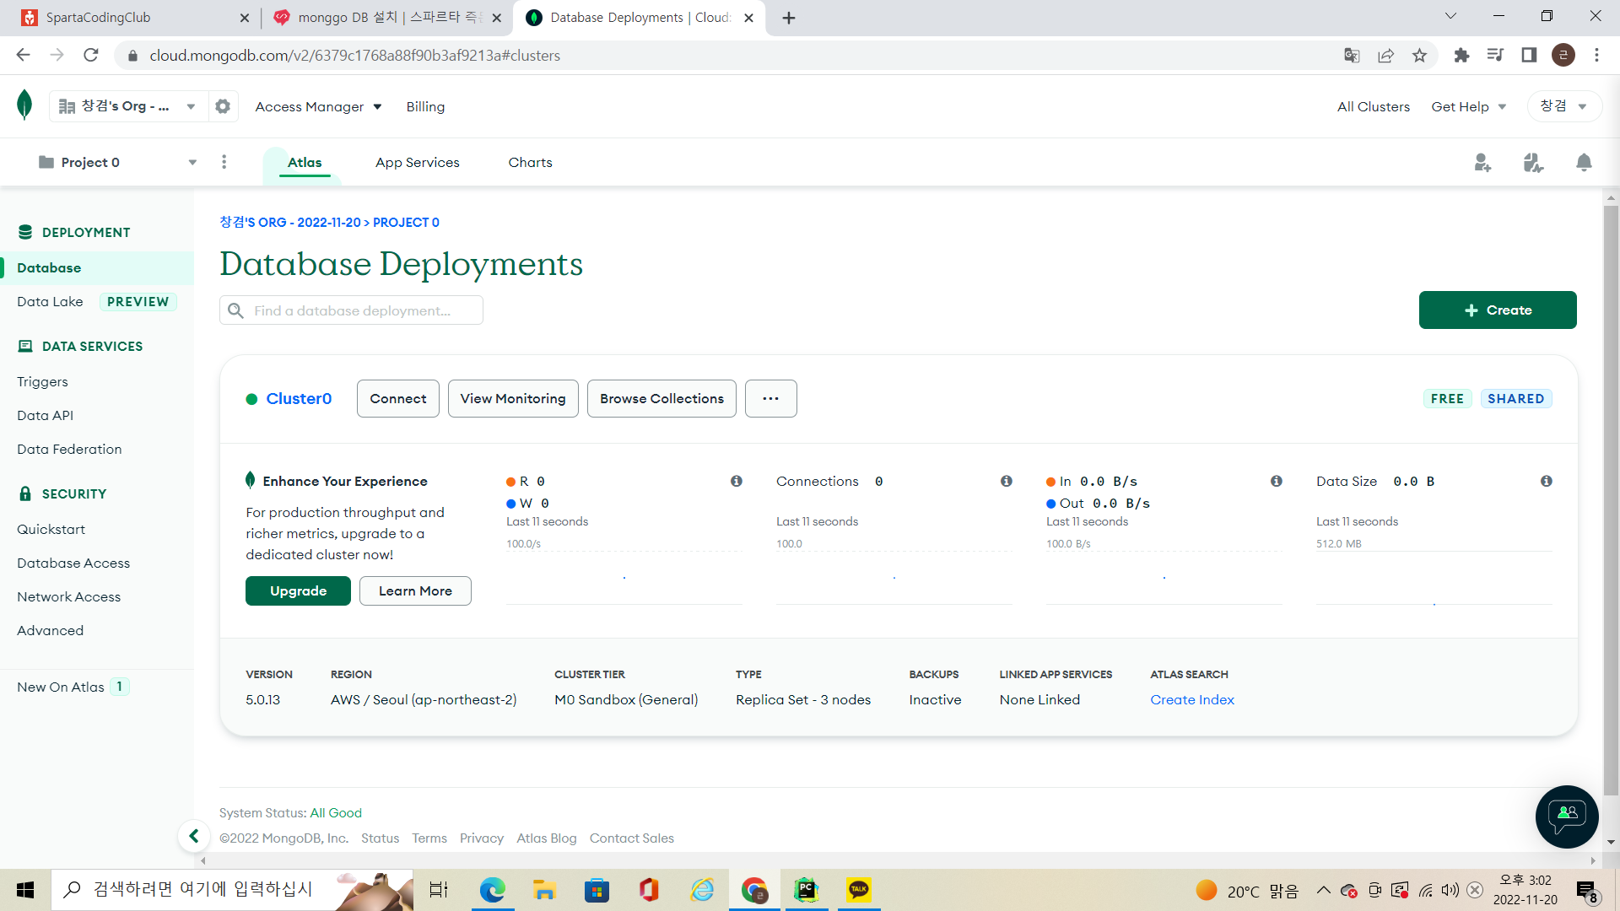Click Google Translate icon in address bar
The image size is (1620, 911).
pyautogui.click(x=1352, y=56)
